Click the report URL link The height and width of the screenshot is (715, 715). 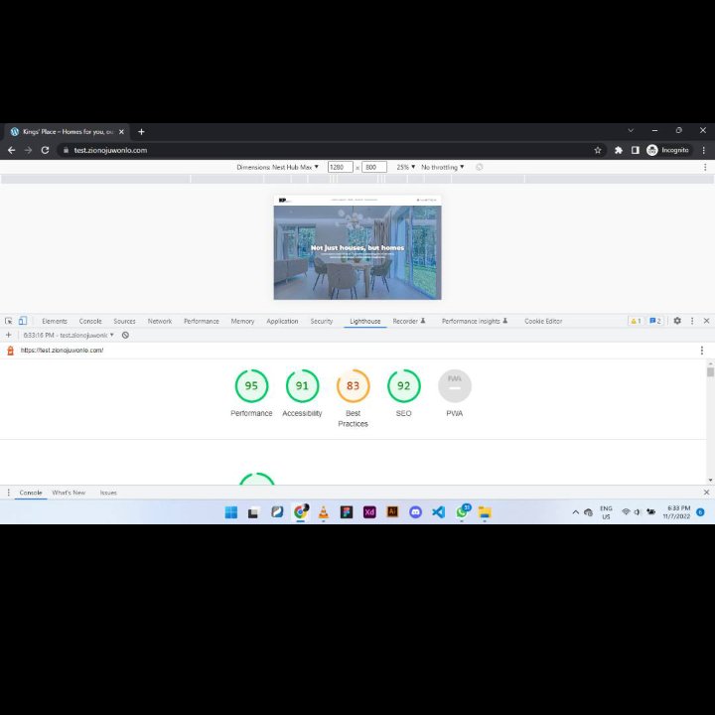[62, 351]
